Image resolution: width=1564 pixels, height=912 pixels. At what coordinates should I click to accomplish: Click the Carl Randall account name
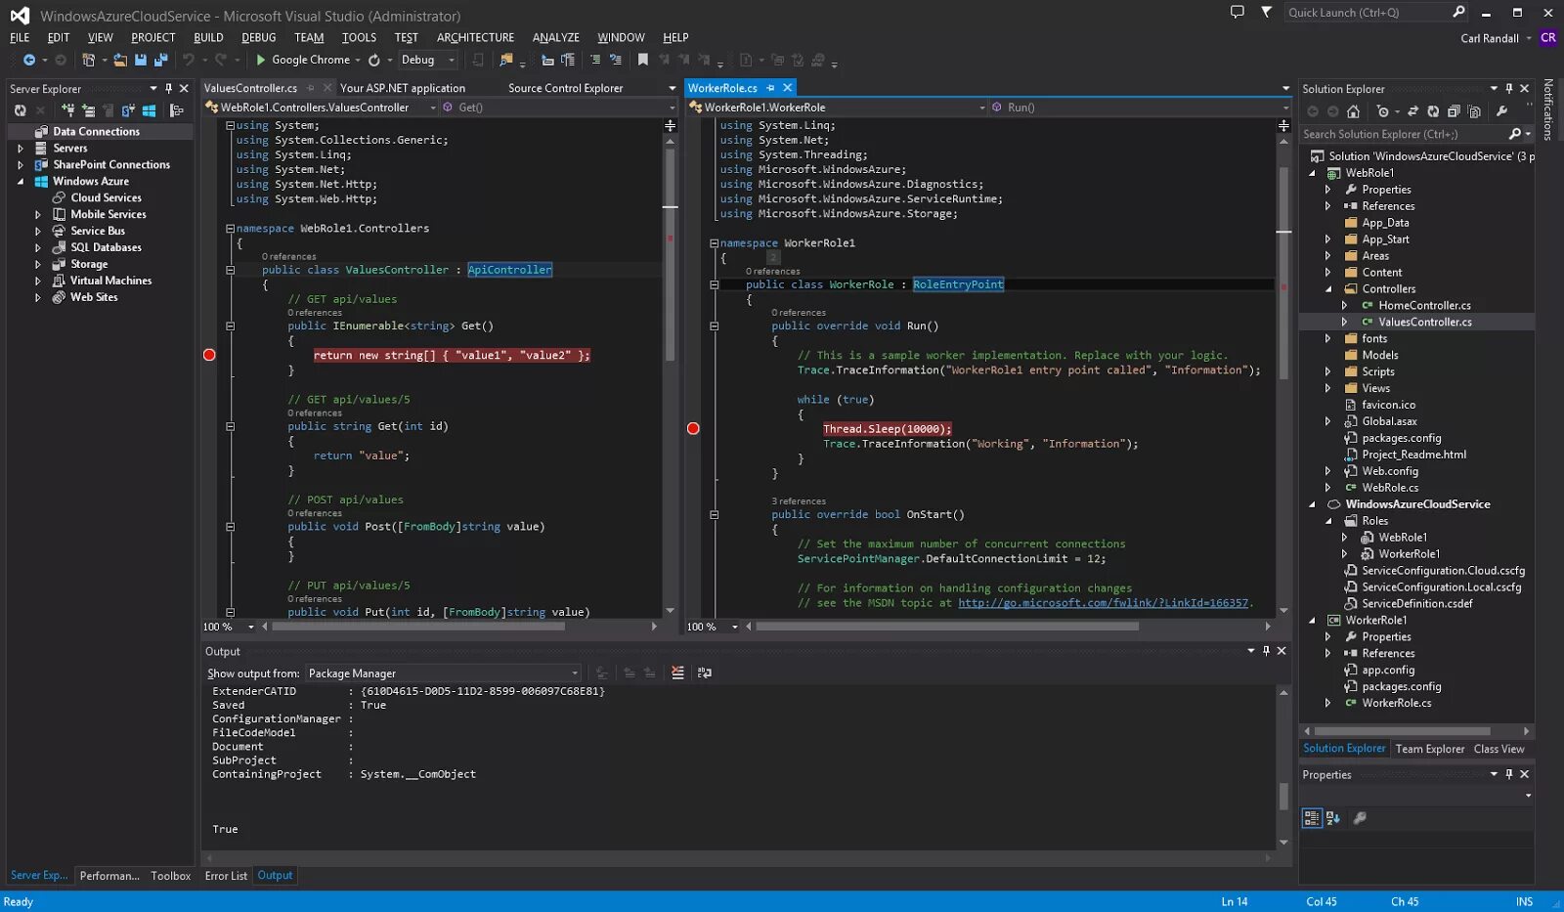pyautogui.click(x=1490, y=38)
